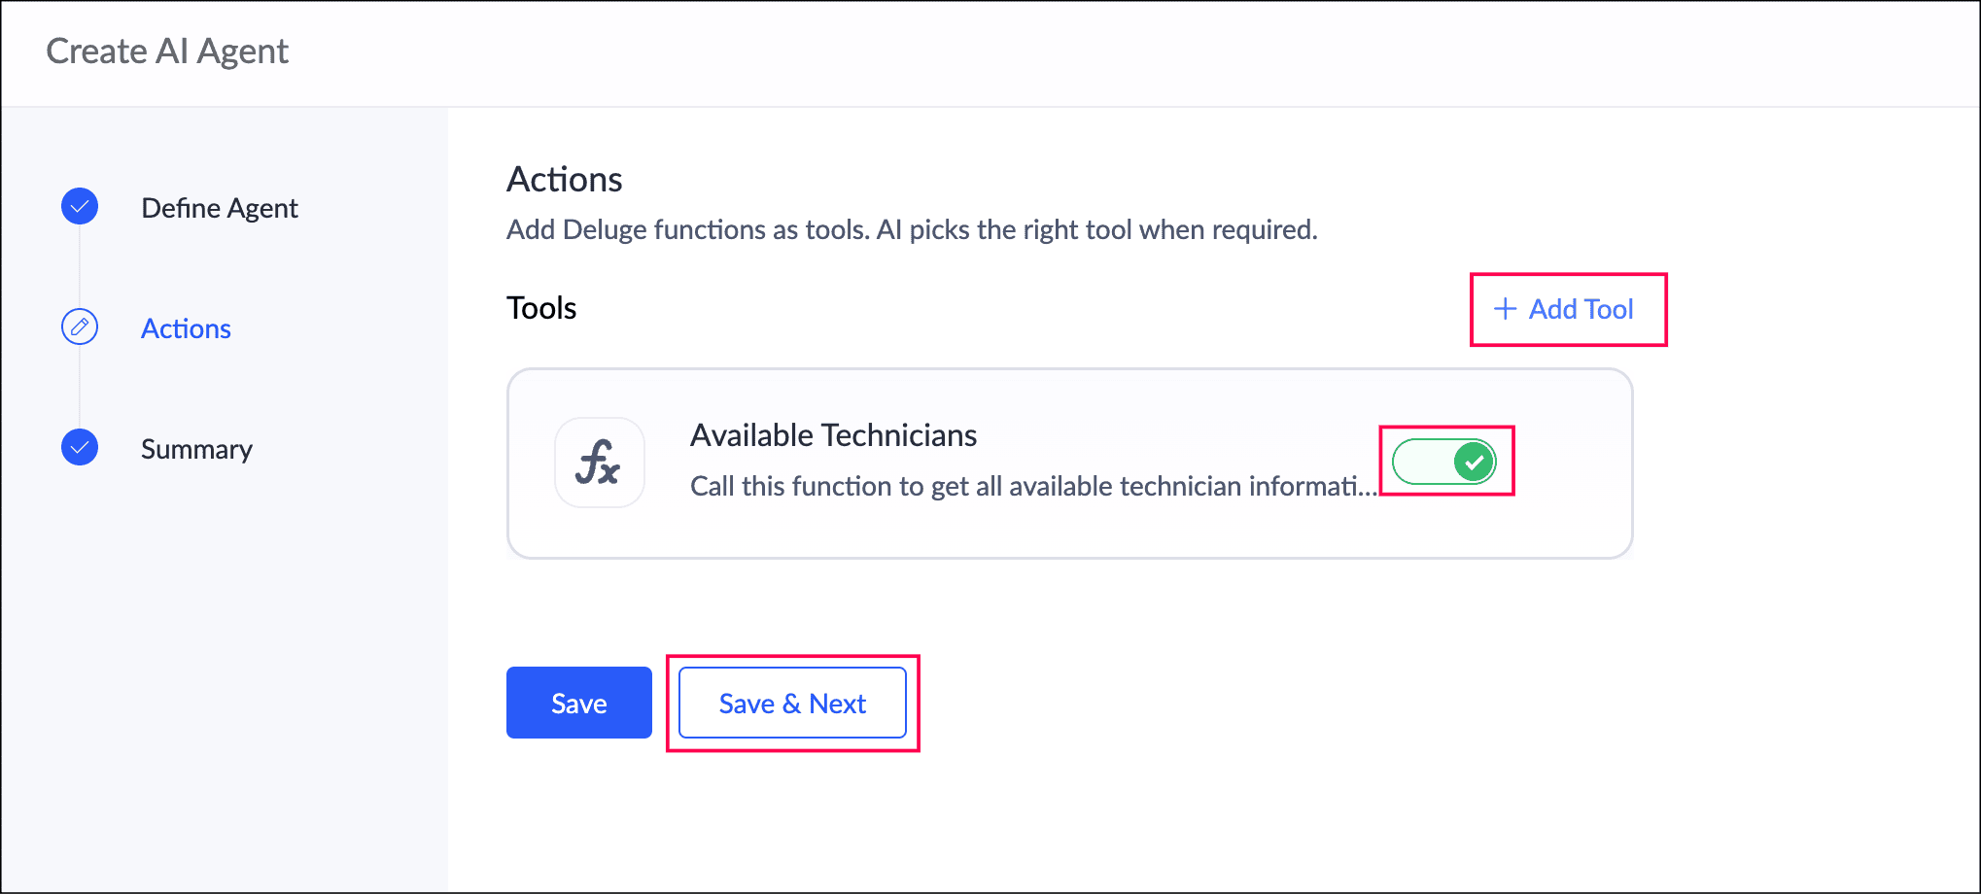Image resolution: width=1981 pixels, height=894 pixels.
Task: Click the Add Deluge functions description text
Action: (912, 230)
